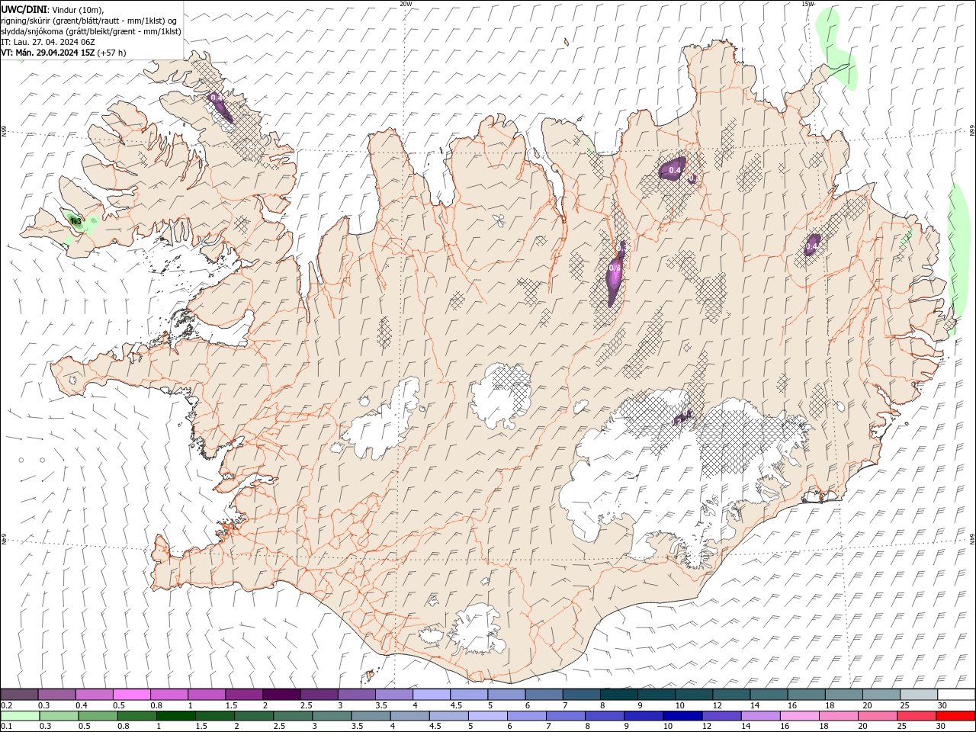The height and width of the screenshot is (732, 976).
Task: Select the first mauve 0.2 swatch in upper scale
Action: pos(19,694)
